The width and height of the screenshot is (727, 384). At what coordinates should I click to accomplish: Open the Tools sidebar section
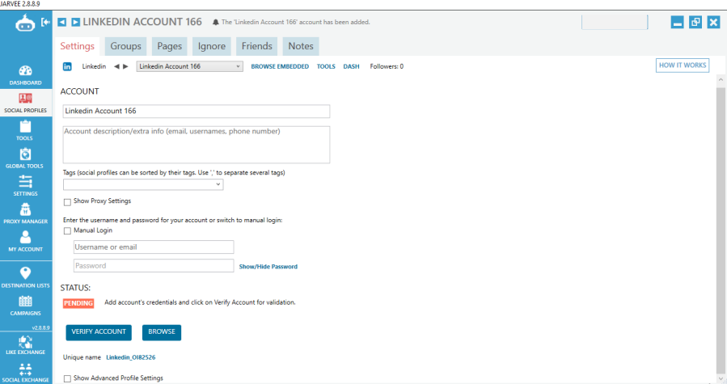(x=26, y=130)
